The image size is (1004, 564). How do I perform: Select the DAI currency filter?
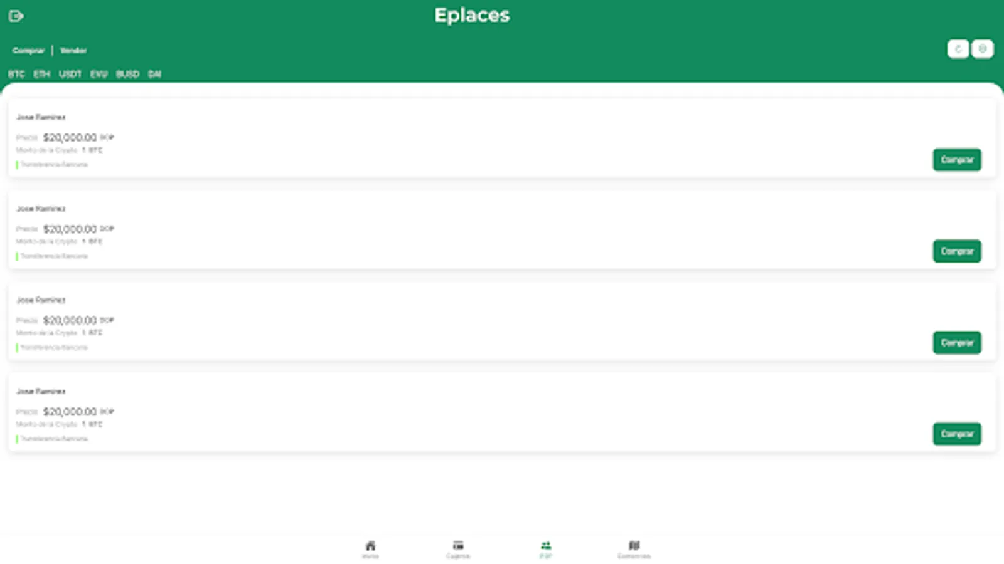154,74
